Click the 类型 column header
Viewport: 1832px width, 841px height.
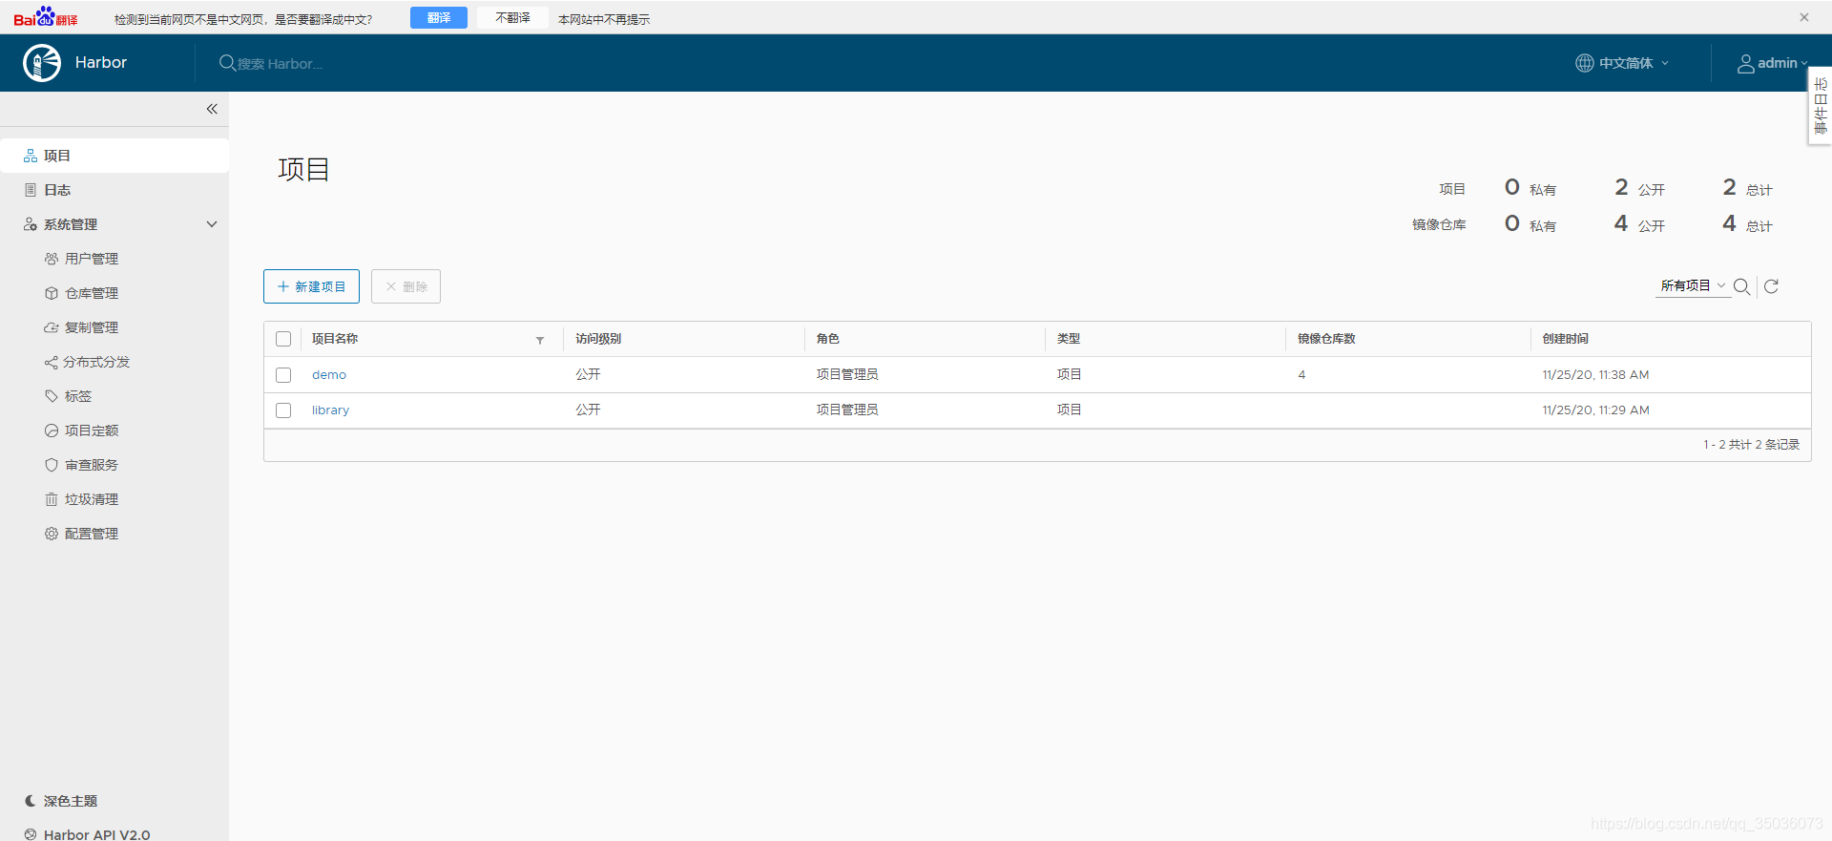1069,339
